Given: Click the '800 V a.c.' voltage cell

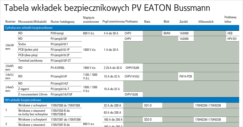Looking at the screenshot, I should [89, 124].
